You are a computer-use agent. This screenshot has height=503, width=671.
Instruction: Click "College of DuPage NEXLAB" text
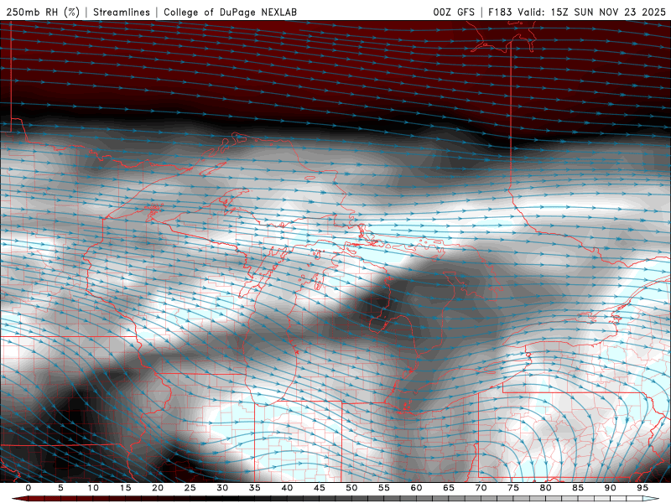click(x=230, y=12)
